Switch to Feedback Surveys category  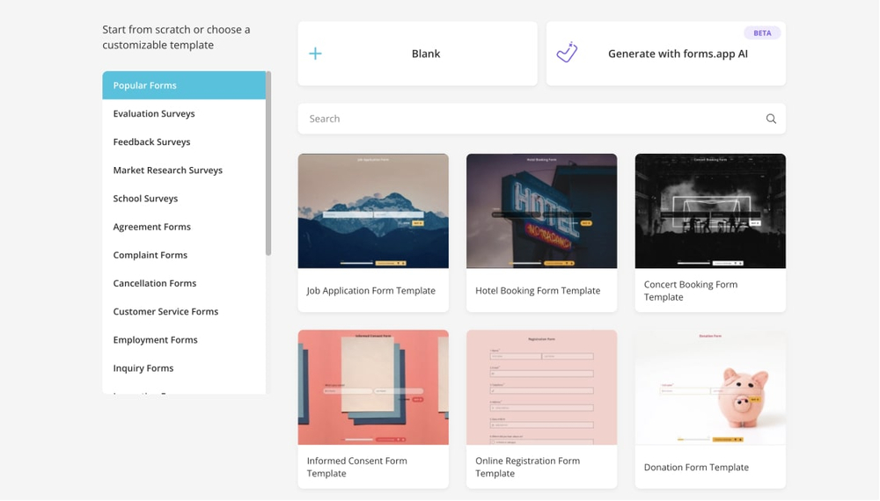[x=151, y=142]
